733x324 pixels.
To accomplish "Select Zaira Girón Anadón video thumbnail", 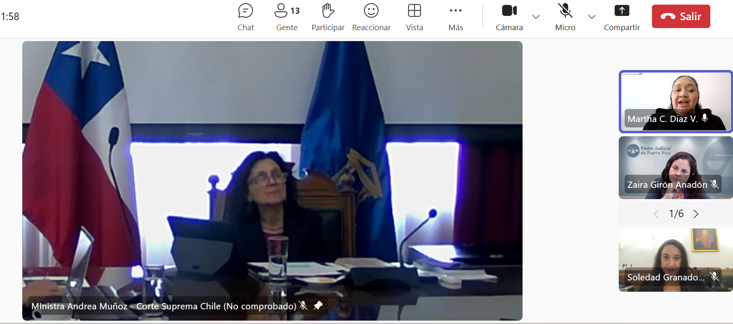I will 675,168.
